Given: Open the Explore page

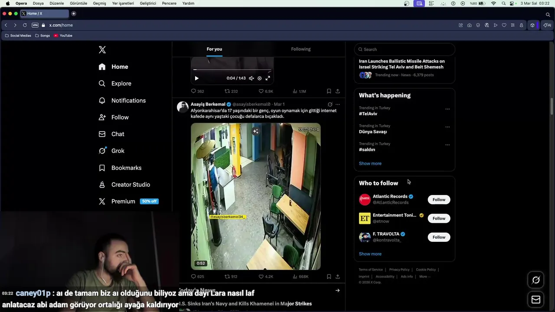Looking at the screenshot, I should pyautogui.click(x=115, y=84).
